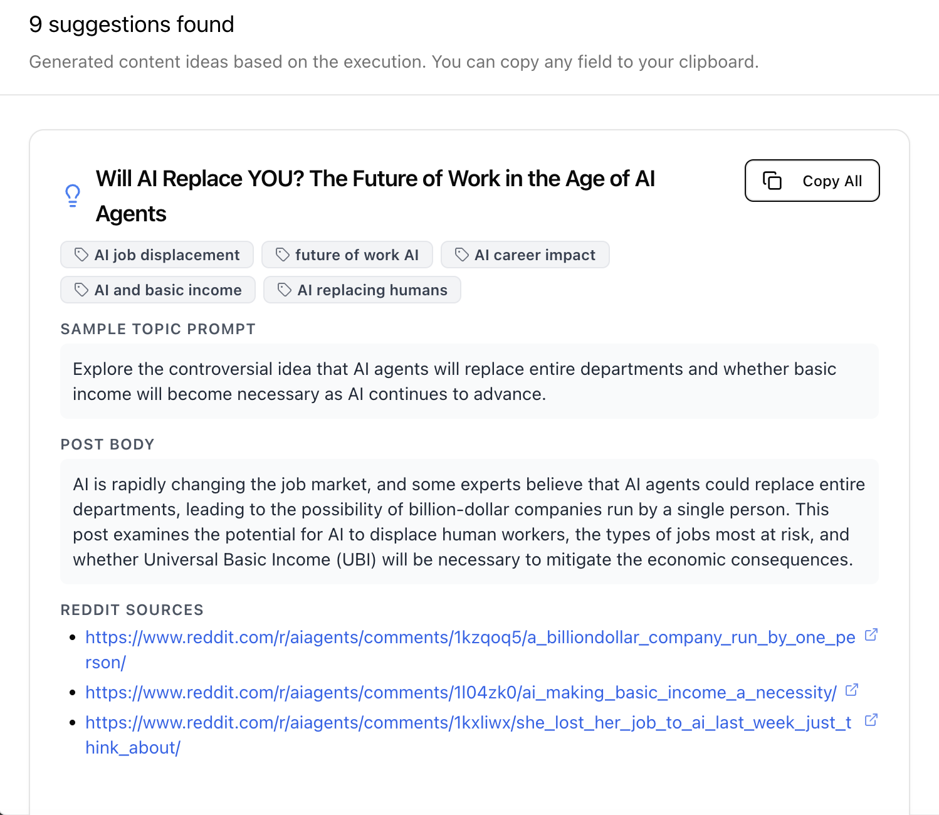
Task: Open the she_lost_her_job_to_ai Reddit link
Action: [468, 723]
